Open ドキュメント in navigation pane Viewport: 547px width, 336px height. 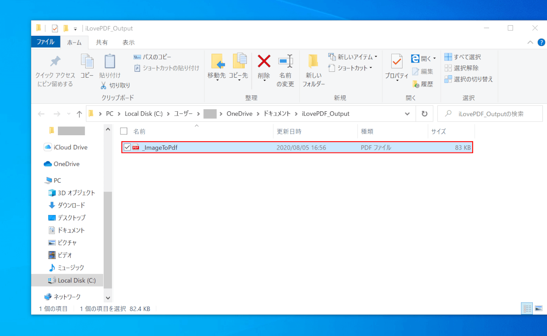click(x=67, y=230)
